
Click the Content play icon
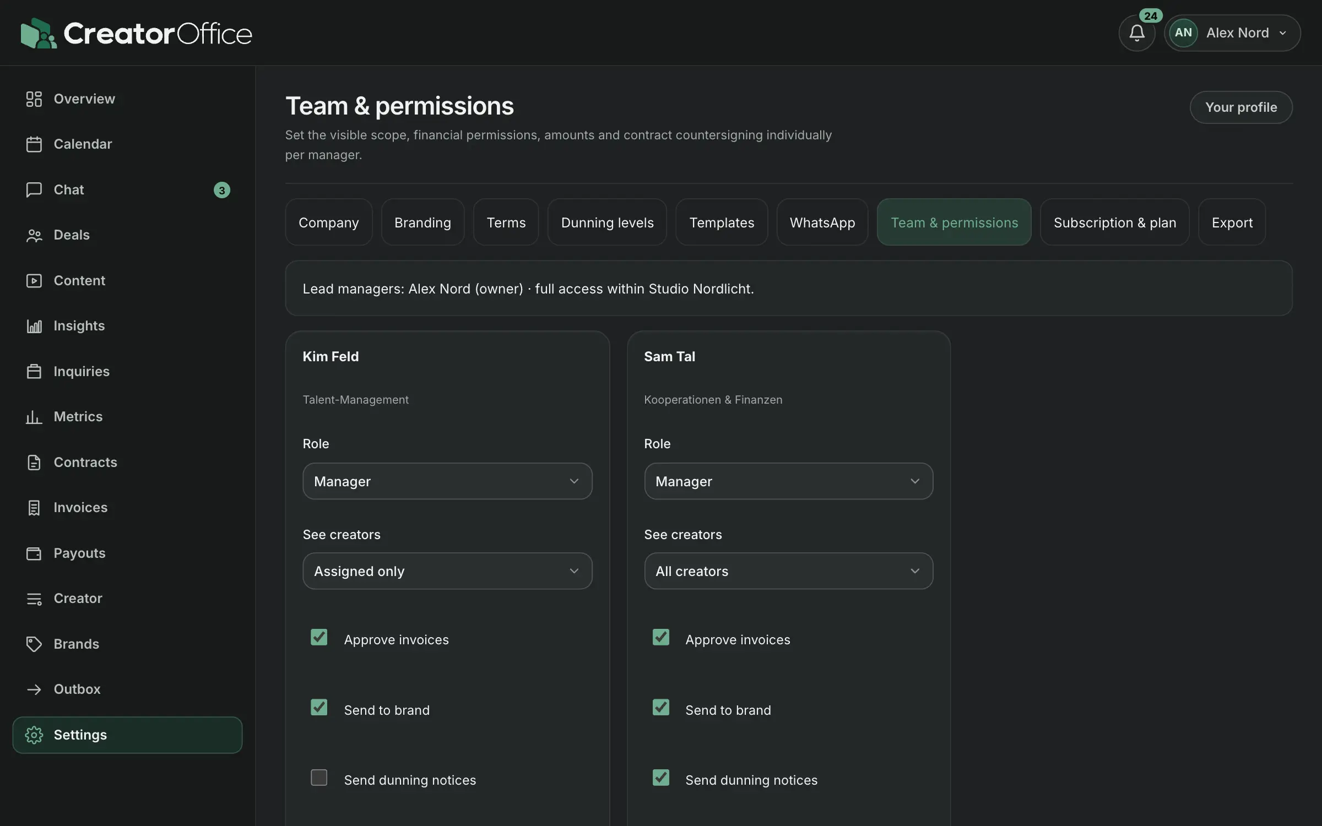(34, 281)
